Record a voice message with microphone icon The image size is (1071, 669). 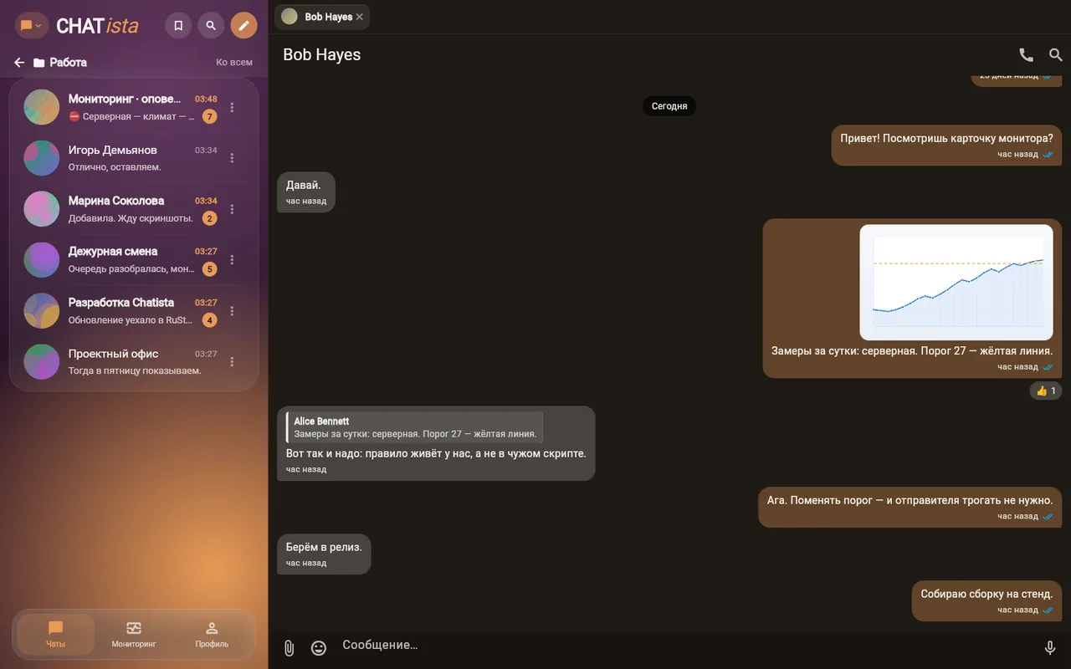coord(1050,647)
